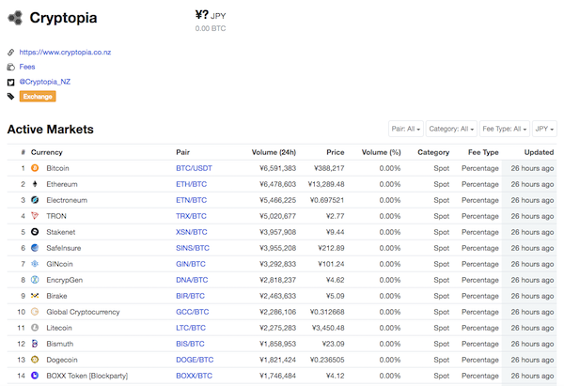Click the Litecoin coin icon
The width and height of the screenshot is (564, 386).
click(35, 328)
